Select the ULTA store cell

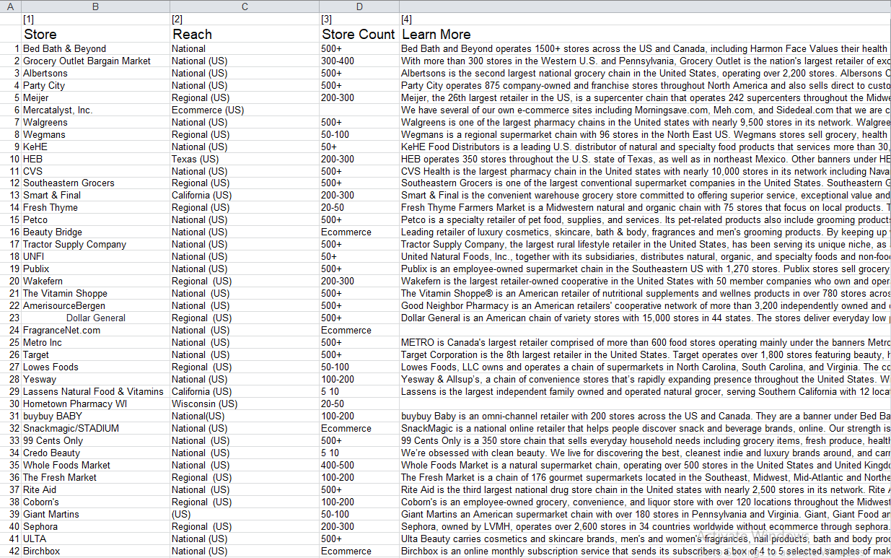pyautogui.click(x=95, y=539)
